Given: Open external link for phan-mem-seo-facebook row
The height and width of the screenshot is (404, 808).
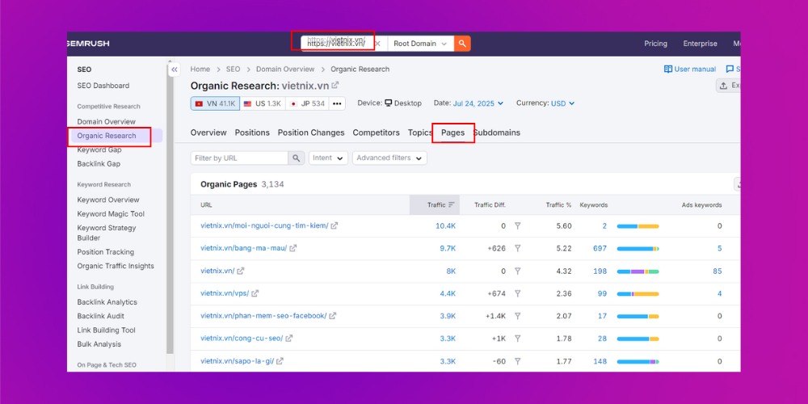Looking at the screenshot, I should tap(333, 316).
